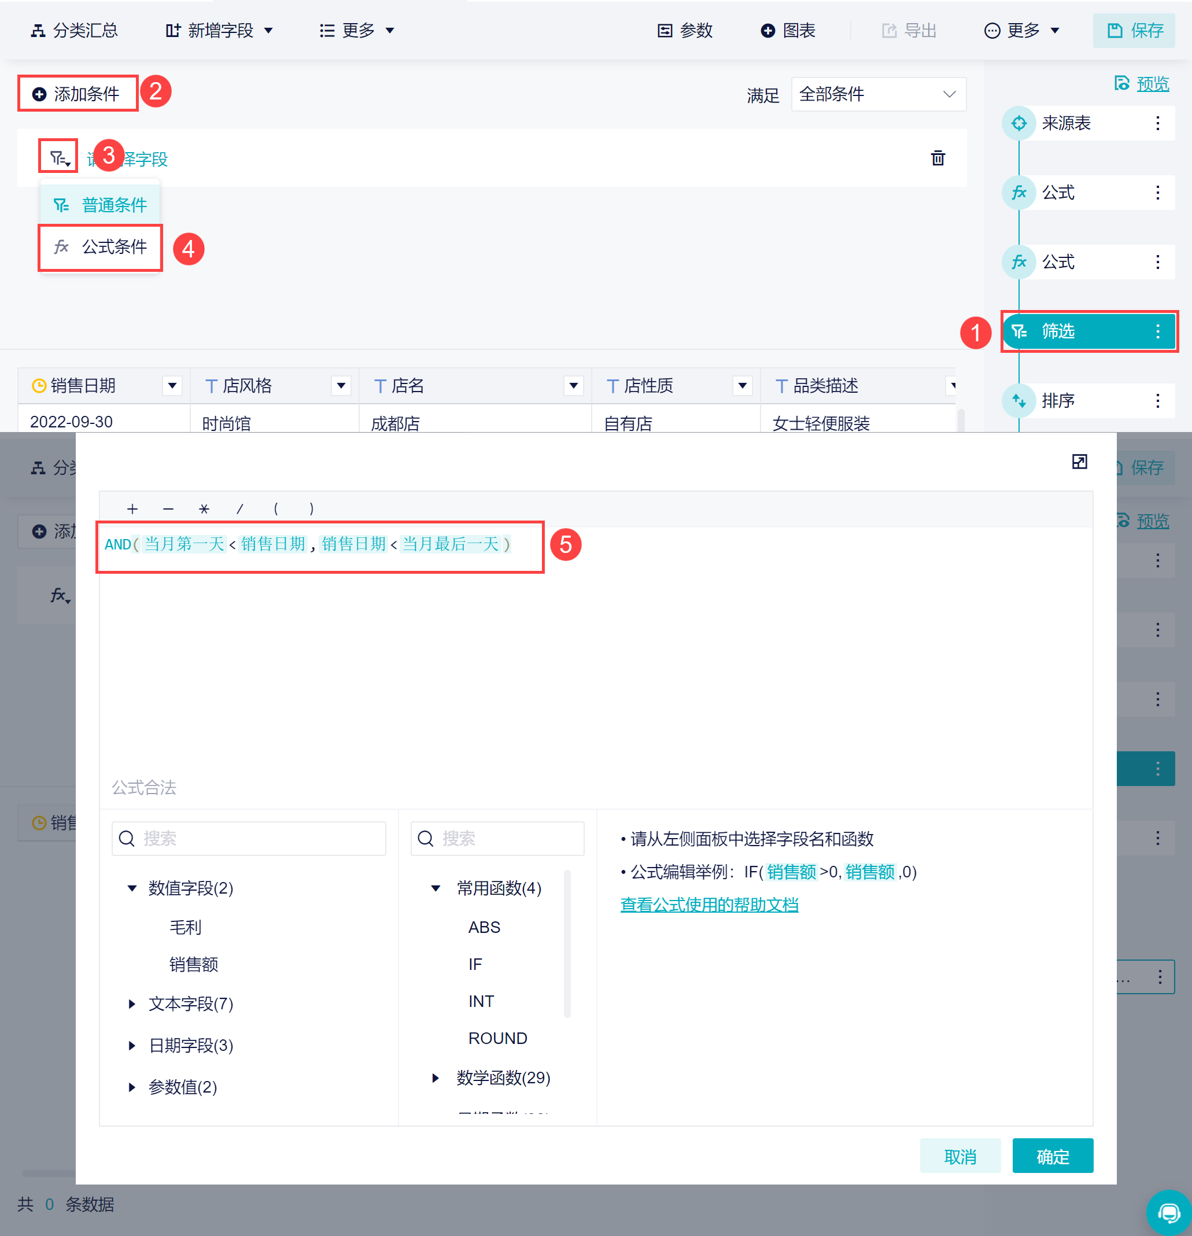The image size is (1192, 1236).
Task: Open the 来源表 step options menu dots
Action: tap(1157, 123)
